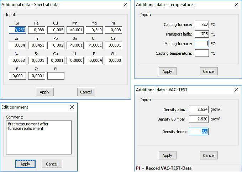Image resolution: width=242 pixels, height=172 pixels.
Task: Apply the Temperatures input values
Action: pos(167,71)
